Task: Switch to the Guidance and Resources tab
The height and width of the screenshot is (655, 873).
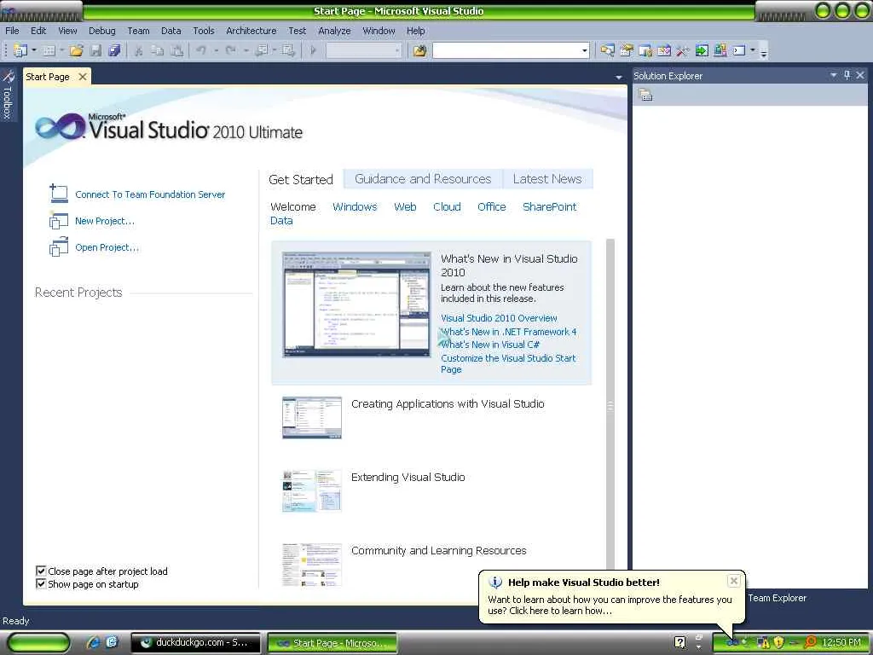Action: (x=423, y=179)
